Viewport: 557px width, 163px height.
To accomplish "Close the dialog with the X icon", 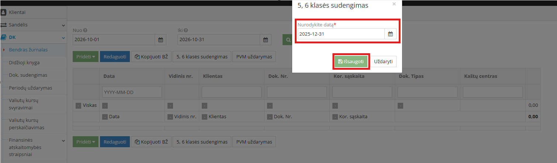I will [x=394, y=4].
